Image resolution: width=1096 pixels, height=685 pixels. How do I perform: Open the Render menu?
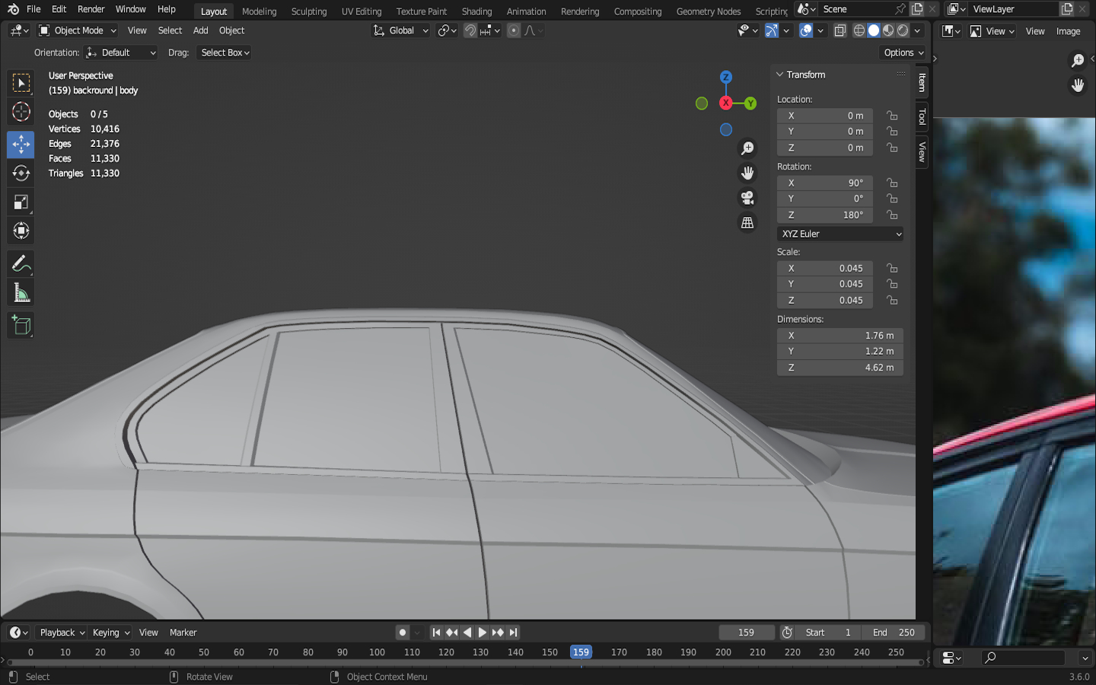click(91, 9)
